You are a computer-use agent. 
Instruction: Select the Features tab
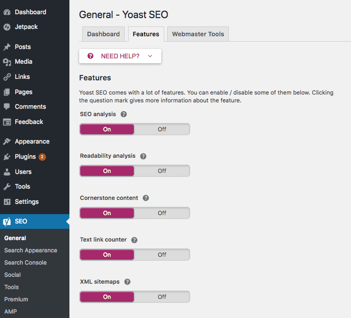[146, 34]
